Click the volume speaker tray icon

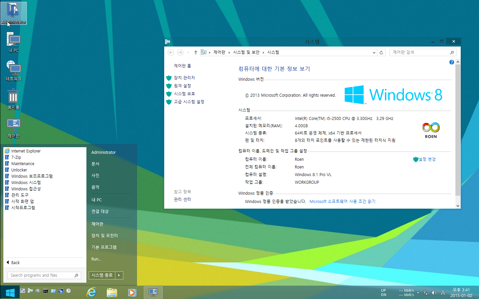click(x=434, y=293)
